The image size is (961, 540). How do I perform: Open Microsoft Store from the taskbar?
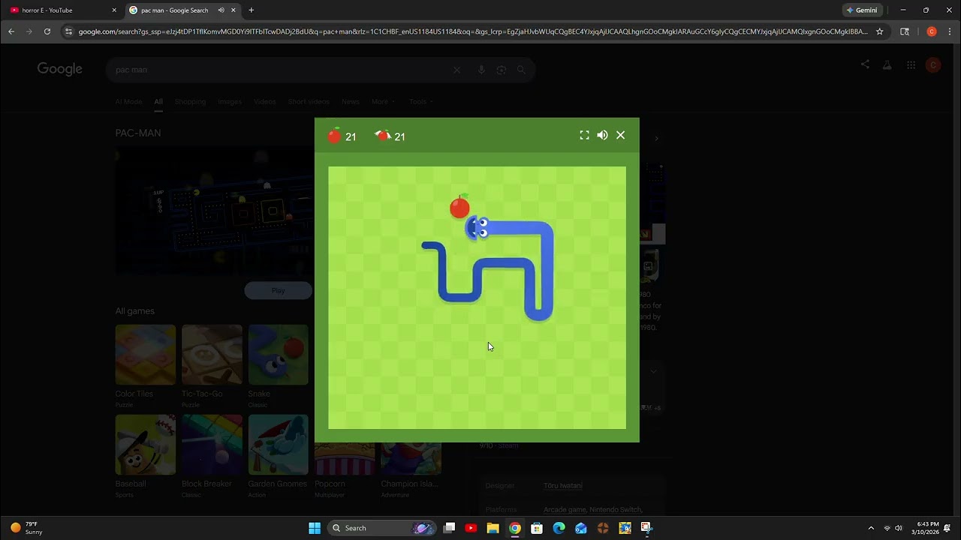coord(537,528)
